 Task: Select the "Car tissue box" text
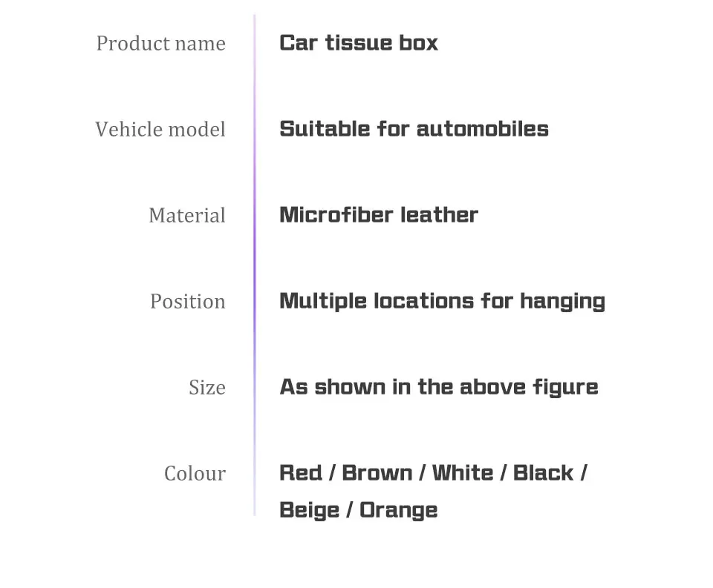[x=359, y=43]
